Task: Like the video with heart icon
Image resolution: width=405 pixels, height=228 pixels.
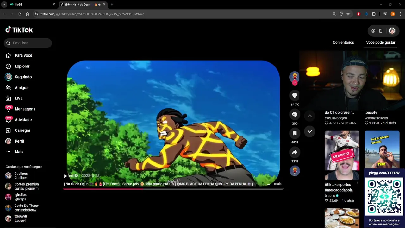Action: pyautogui.click(x=295, y=95)
